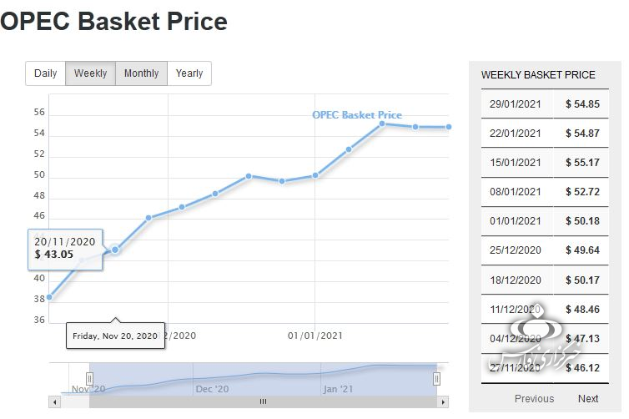
Task: Click the scrollbar's left arrow
Action: [55, 401]
